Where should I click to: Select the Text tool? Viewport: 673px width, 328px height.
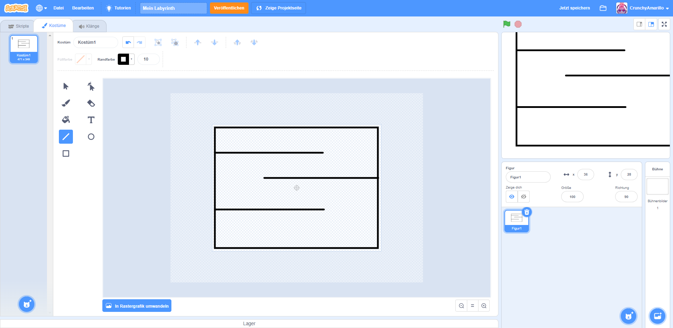91,120
